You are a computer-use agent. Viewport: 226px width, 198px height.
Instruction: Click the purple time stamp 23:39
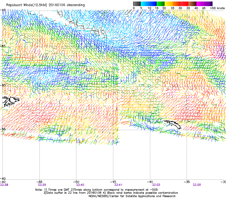pyautogui.click(x=42, y=185)
